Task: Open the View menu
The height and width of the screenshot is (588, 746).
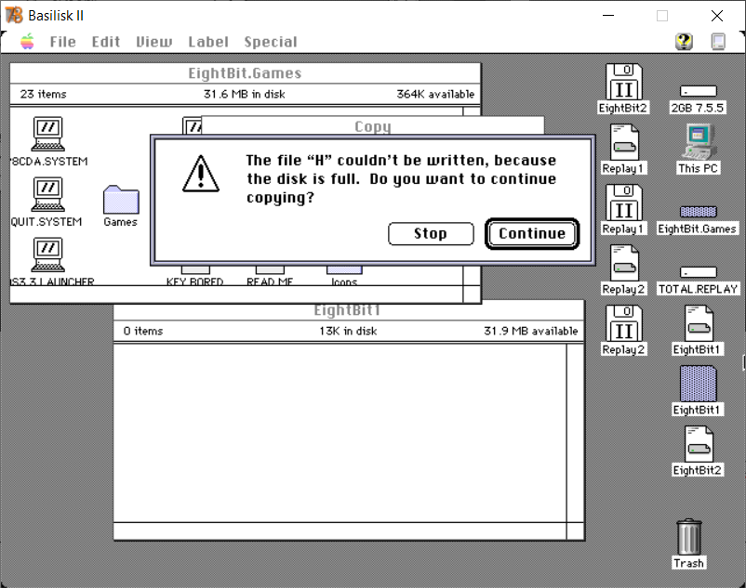Action: coord(154,42)
